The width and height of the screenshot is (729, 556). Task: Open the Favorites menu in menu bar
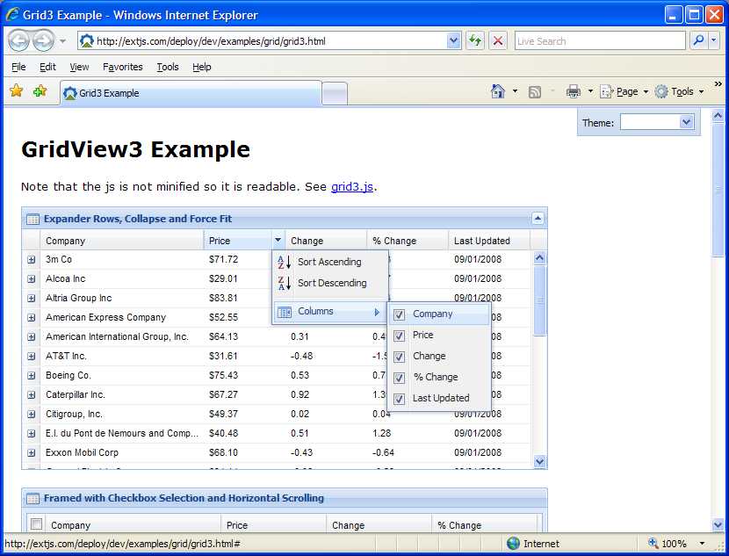tap(122, 67)
